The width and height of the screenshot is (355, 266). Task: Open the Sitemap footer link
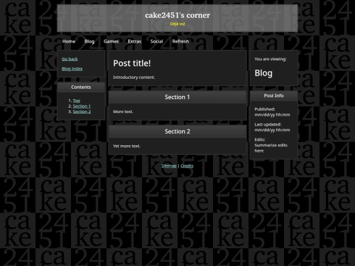pos(169,166)
